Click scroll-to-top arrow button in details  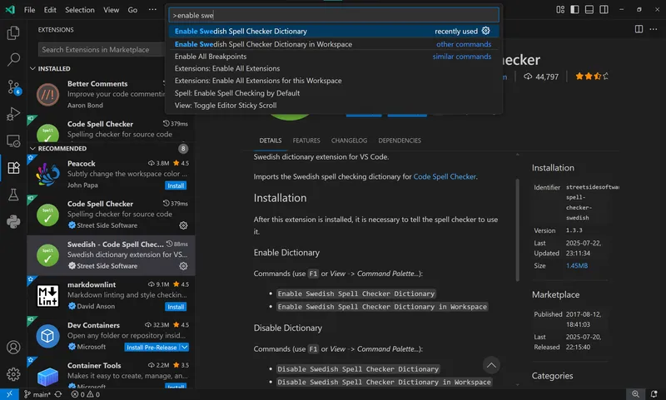491,365
